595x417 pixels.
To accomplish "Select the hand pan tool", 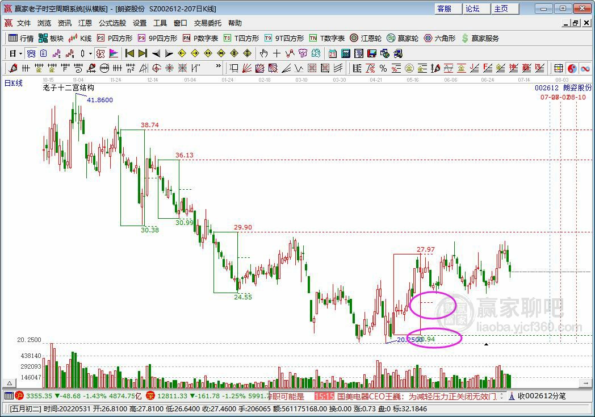I will (264, 53).
